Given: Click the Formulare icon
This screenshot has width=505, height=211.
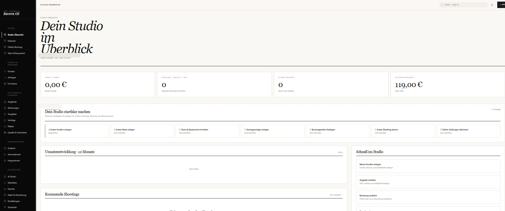Looking at the screenshot, I should 5,84.
